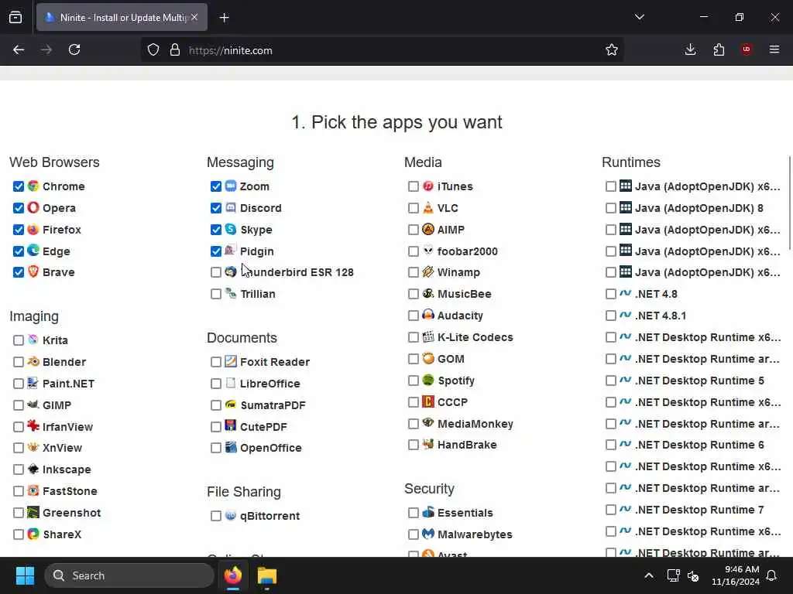
Task: Click the Windows taskbar Search box
Action: (x=129, y=575)
